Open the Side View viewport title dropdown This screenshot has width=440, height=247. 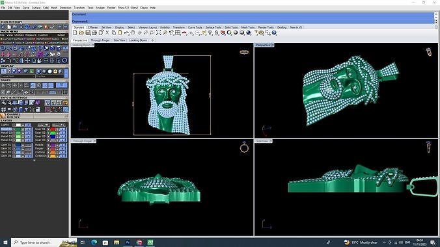[271, 141]
